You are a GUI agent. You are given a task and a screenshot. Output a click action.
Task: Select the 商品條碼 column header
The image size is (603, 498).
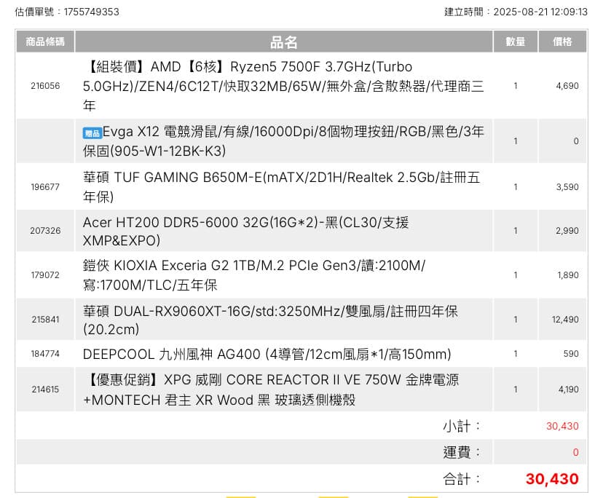point(45,41)
